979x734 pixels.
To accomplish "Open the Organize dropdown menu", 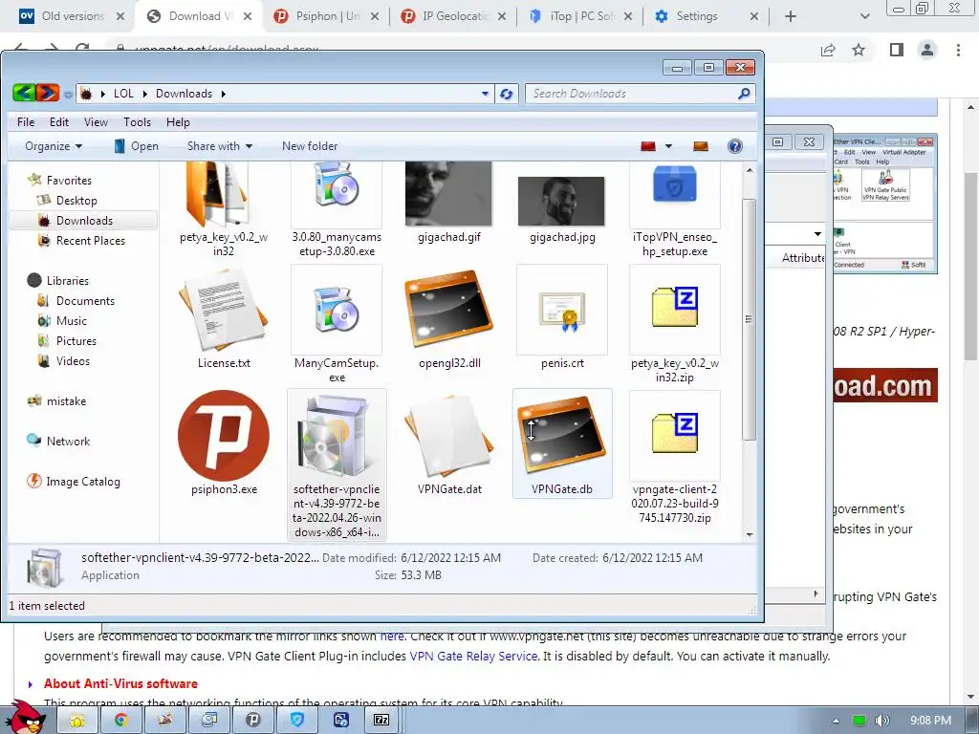I will coord(54,146).
